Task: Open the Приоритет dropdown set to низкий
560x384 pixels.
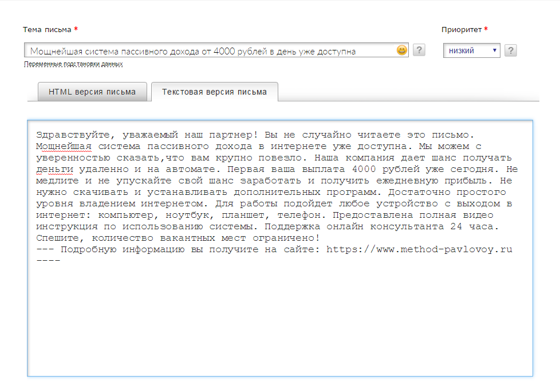Action: (x=471, y=50)
